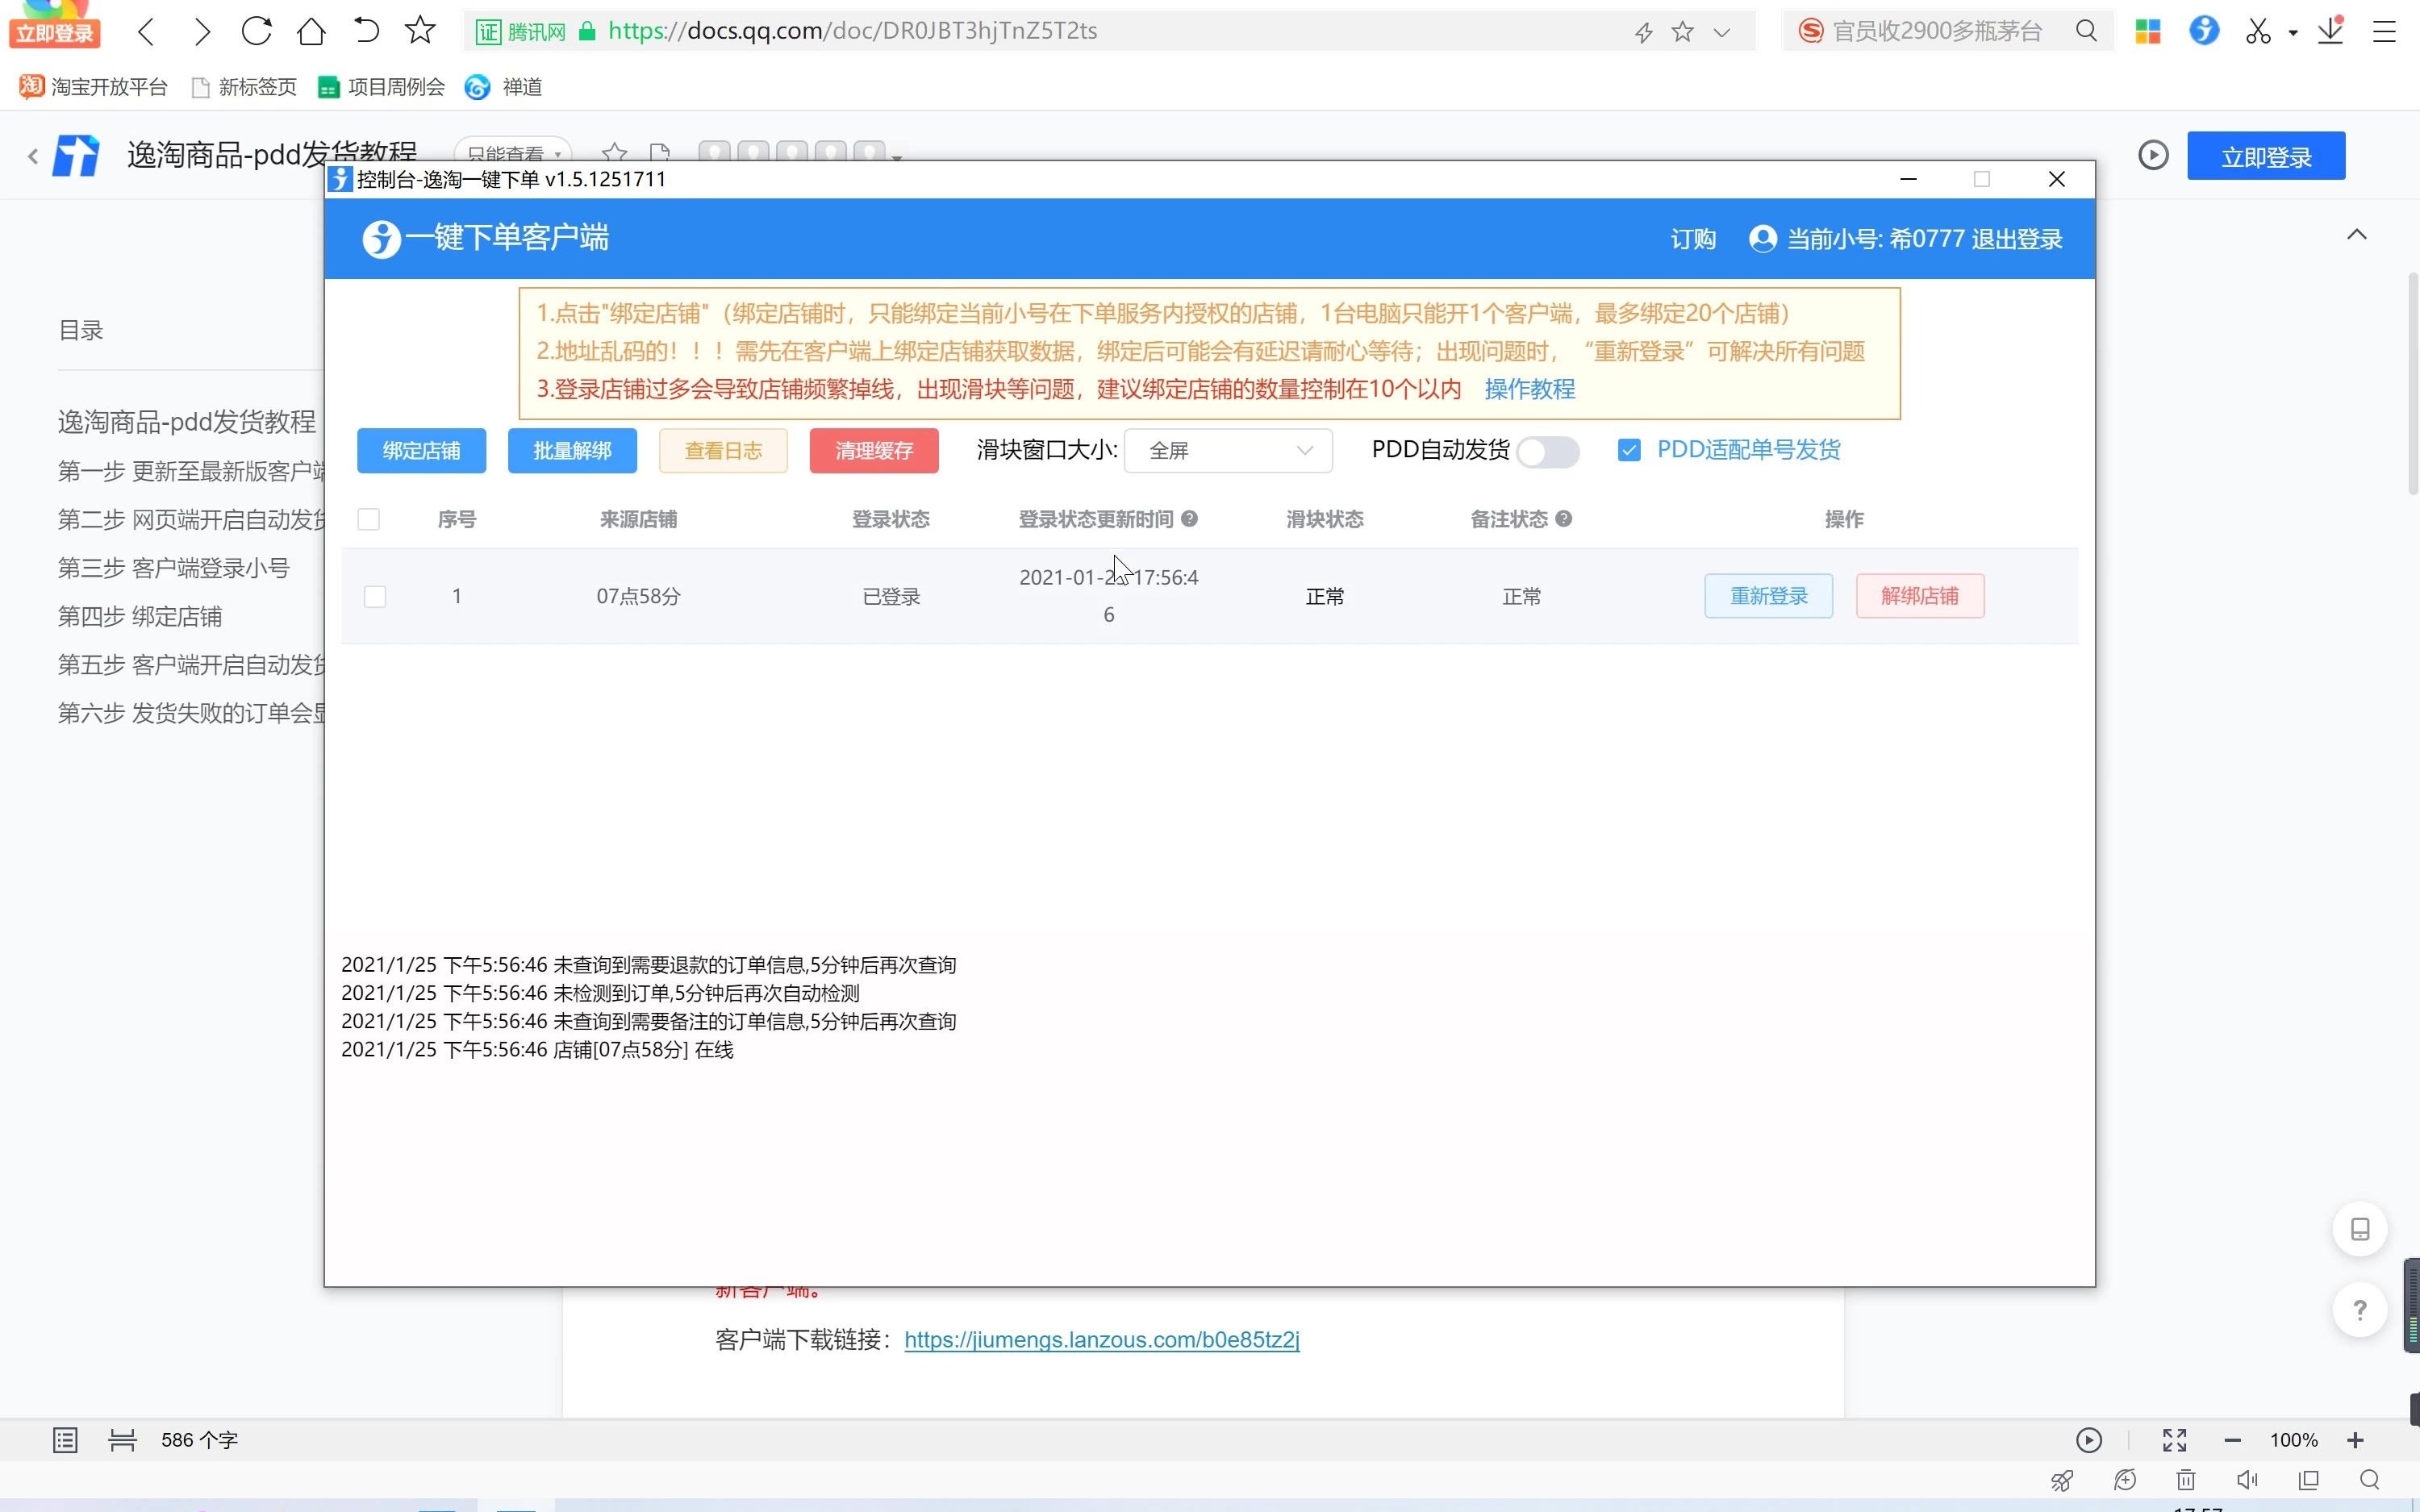
Task: Click the 批量解绑 button
Action: (572, 451)
